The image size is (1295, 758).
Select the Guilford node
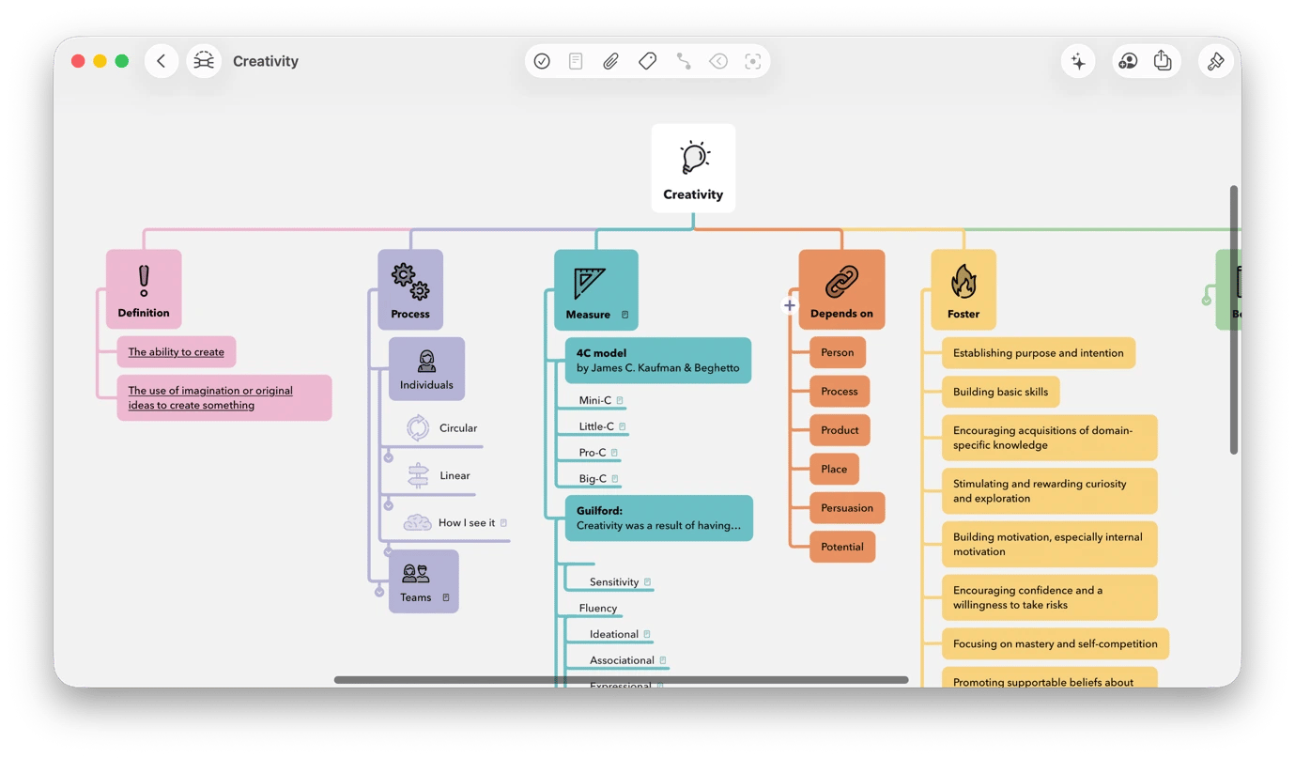659,518
